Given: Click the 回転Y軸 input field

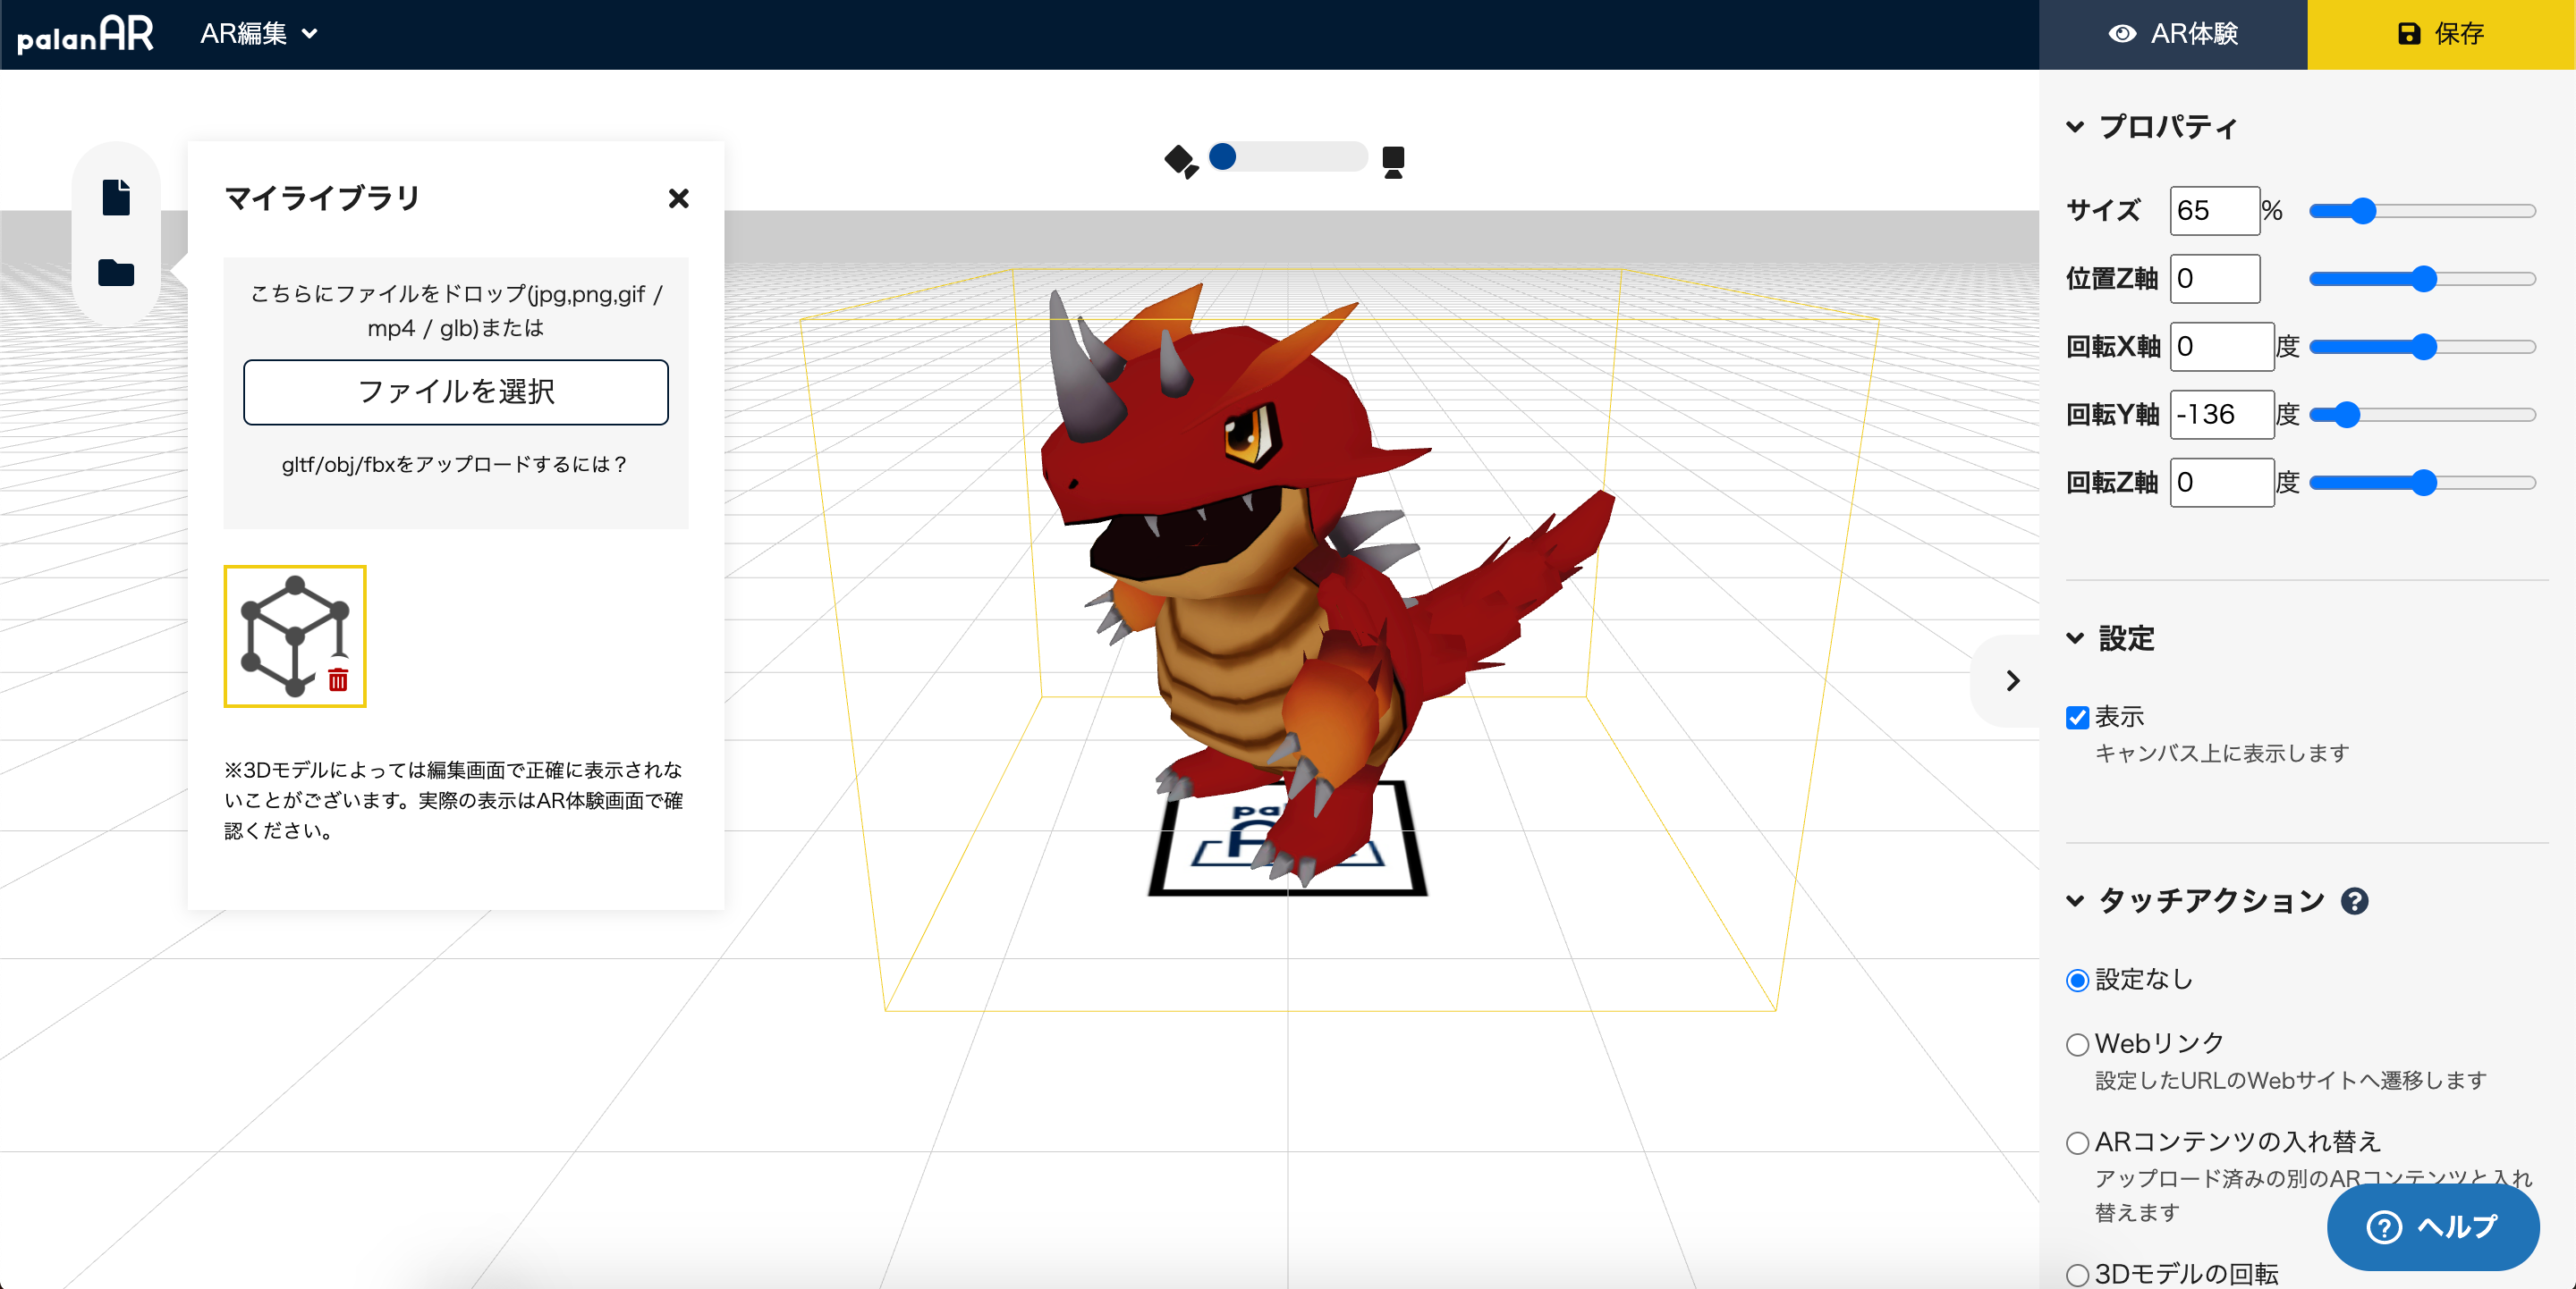Looking at the screenshot, I should tap(2221, 415).
